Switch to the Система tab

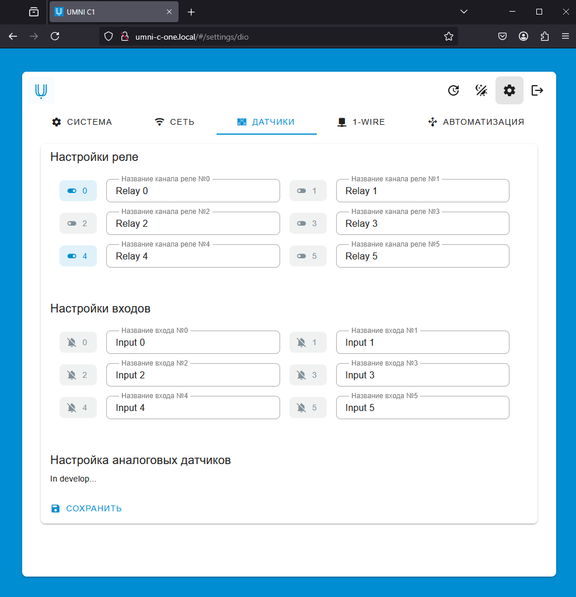pyautogui.click(x=82, y=122)
